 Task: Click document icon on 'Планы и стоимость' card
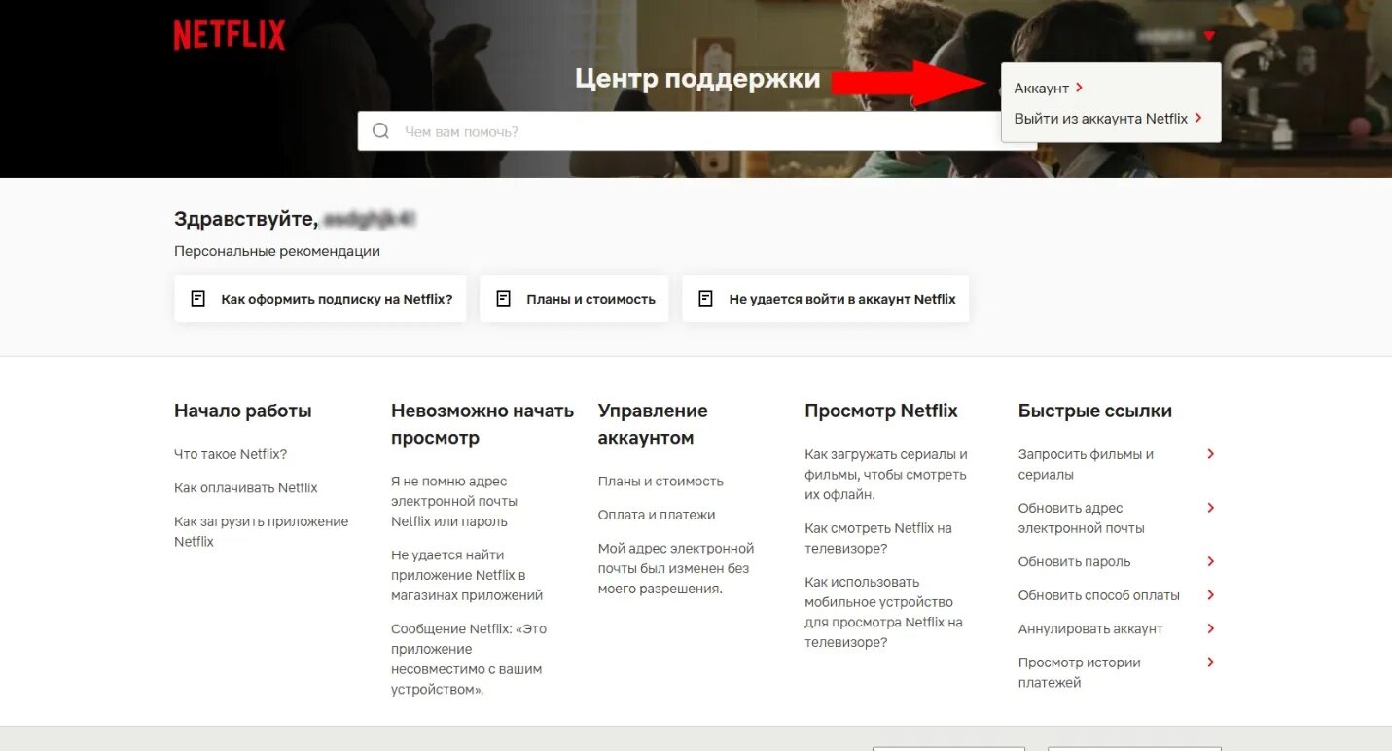pos(504,299)
